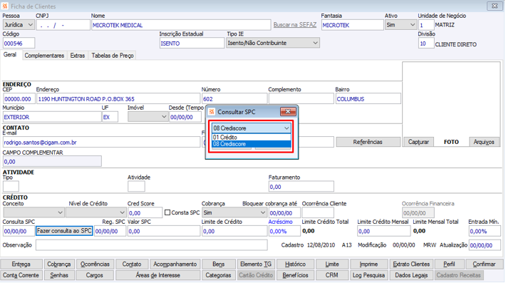Click the CNPJ input field
Viewport: 506px width, 283px height.
click(63, 25)
